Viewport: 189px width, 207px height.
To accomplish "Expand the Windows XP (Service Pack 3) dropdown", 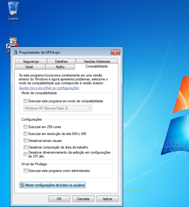I will (x=58, y=108).
